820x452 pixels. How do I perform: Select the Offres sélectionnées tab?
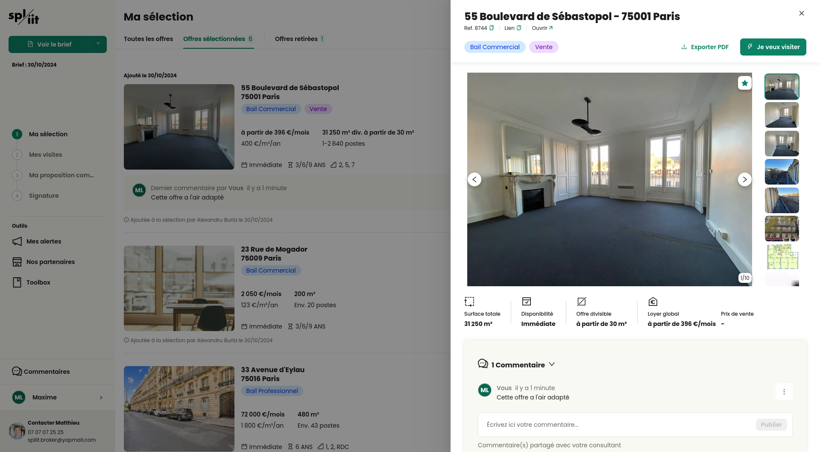pos(218,39)
